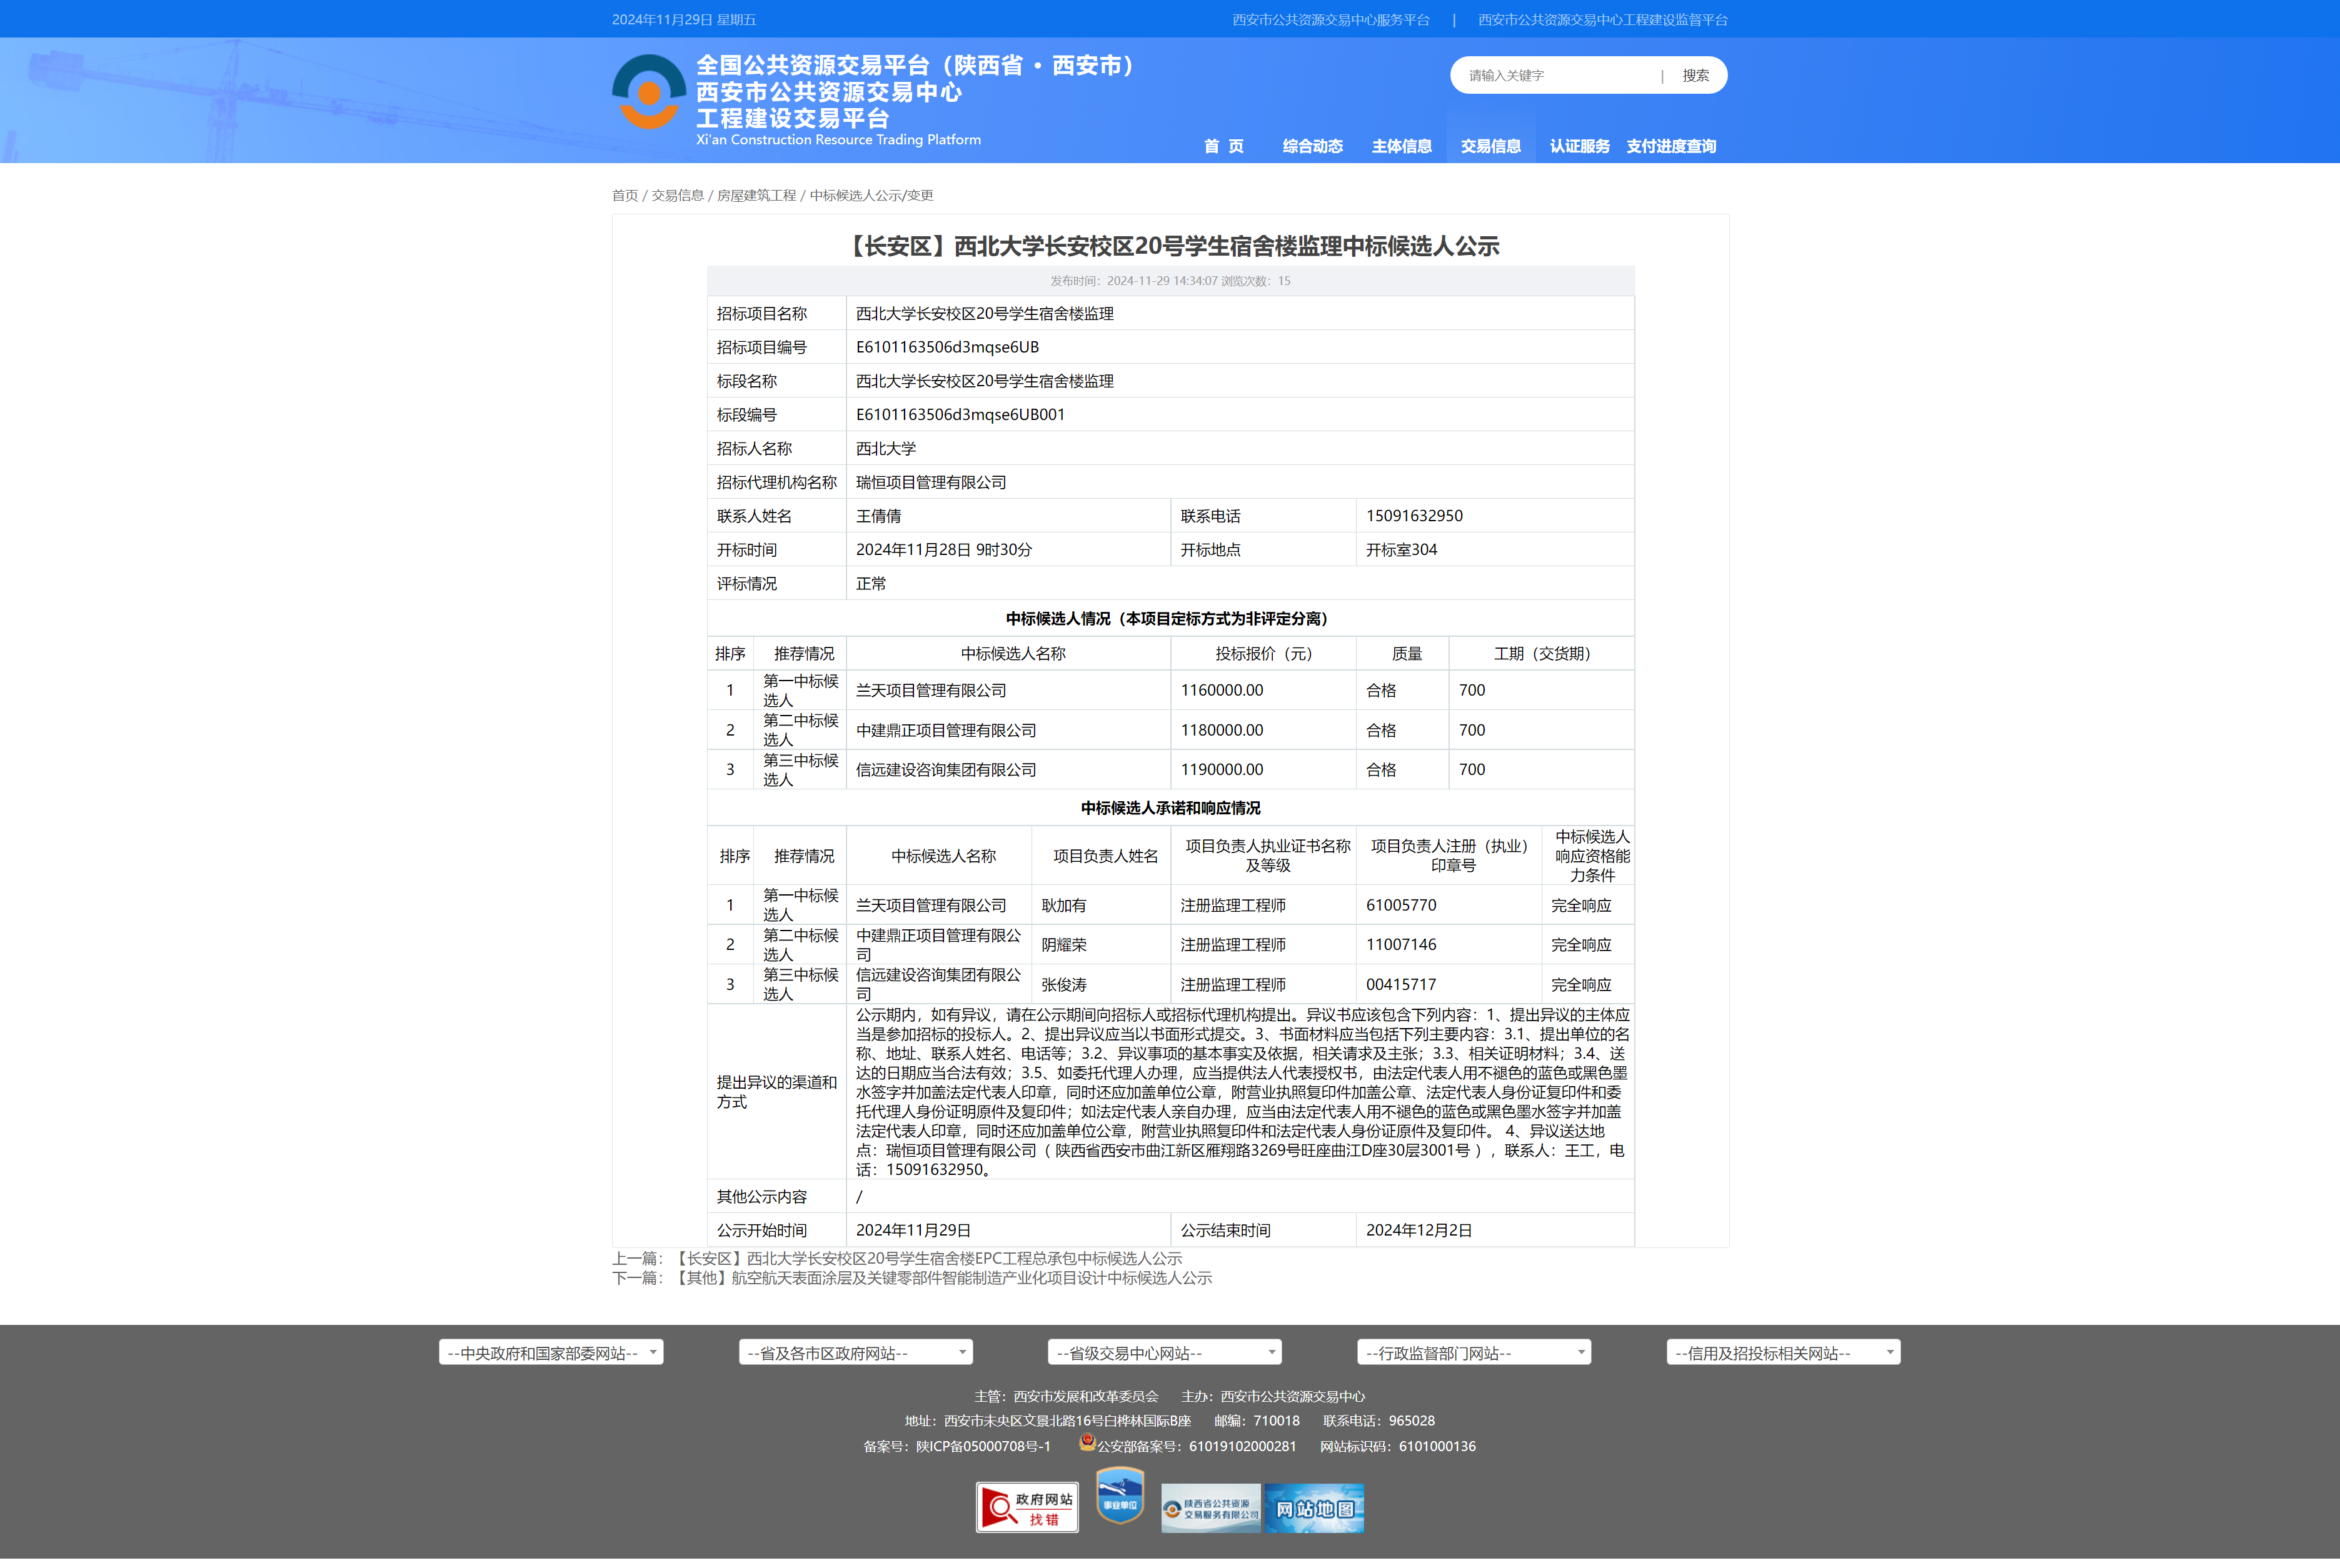Image resolution: width=2340 pixels, height=1568 pixels.
Task: Expand provincial trading center websites dropdown
Action: click(1165, 1353)
